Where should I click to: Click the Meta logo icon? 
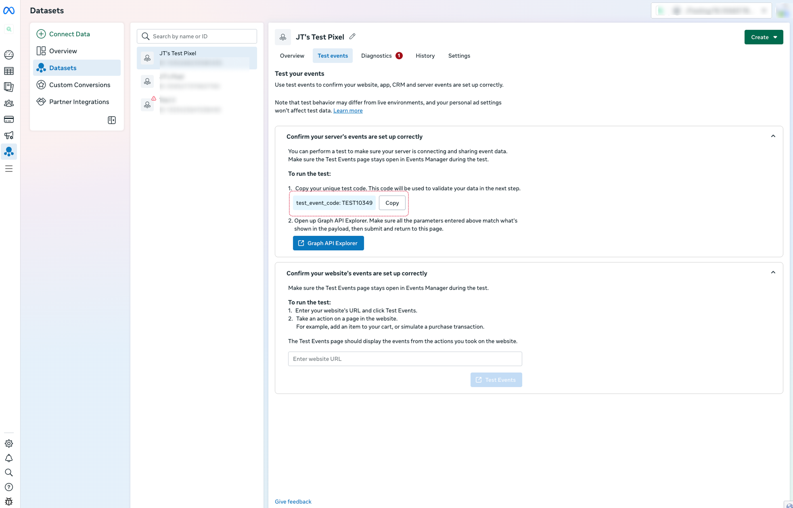click(9, 10)
